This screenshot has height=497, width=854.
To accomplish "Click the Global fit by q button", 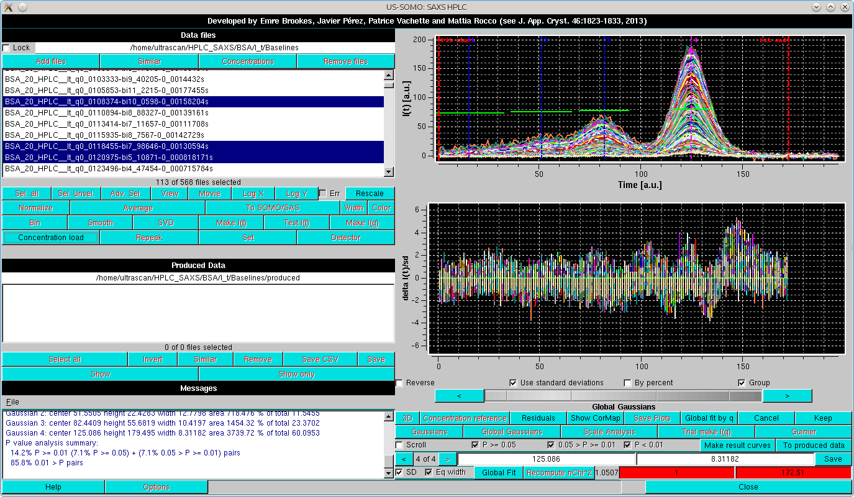I will point(709,418).
